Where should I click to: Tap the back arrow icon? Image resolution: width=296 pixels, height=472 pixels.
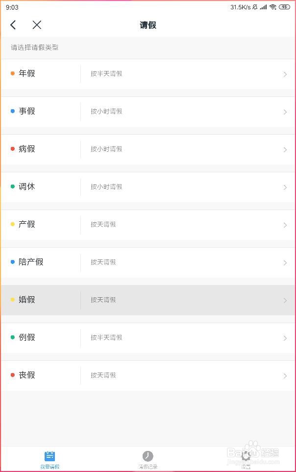click(x=13, y=24)
